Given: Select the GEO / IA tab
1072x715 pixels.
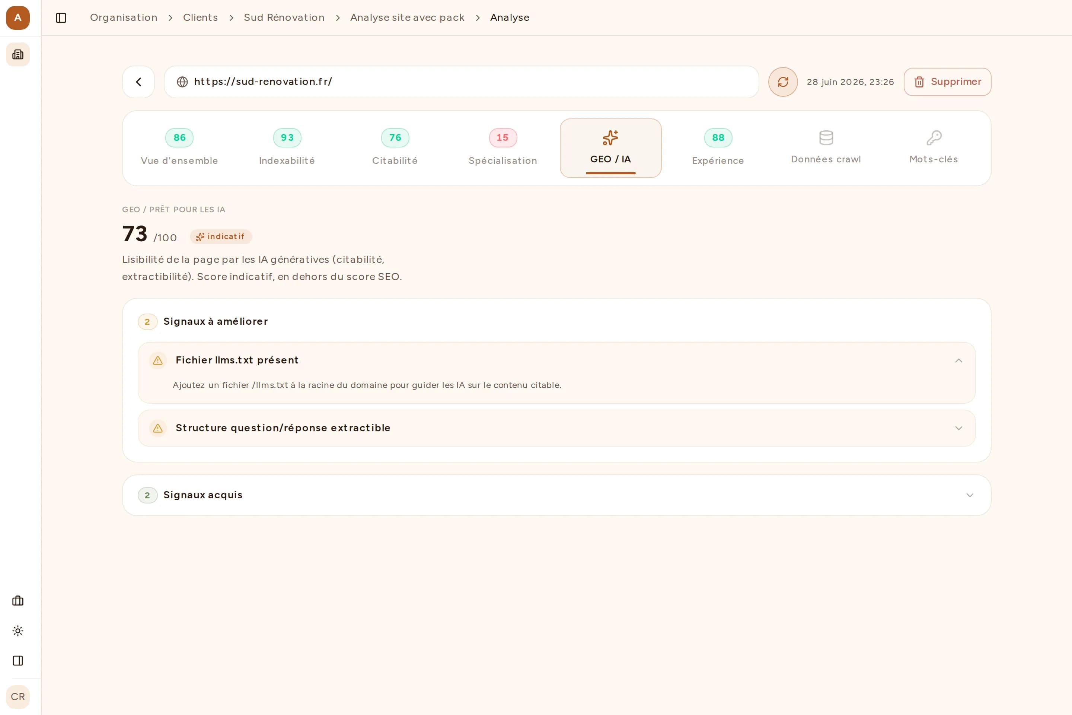Looking at the screenshot, I should click(611, 148).
